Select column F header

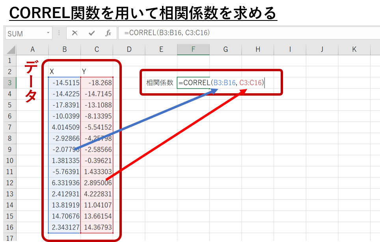[193, 49]
